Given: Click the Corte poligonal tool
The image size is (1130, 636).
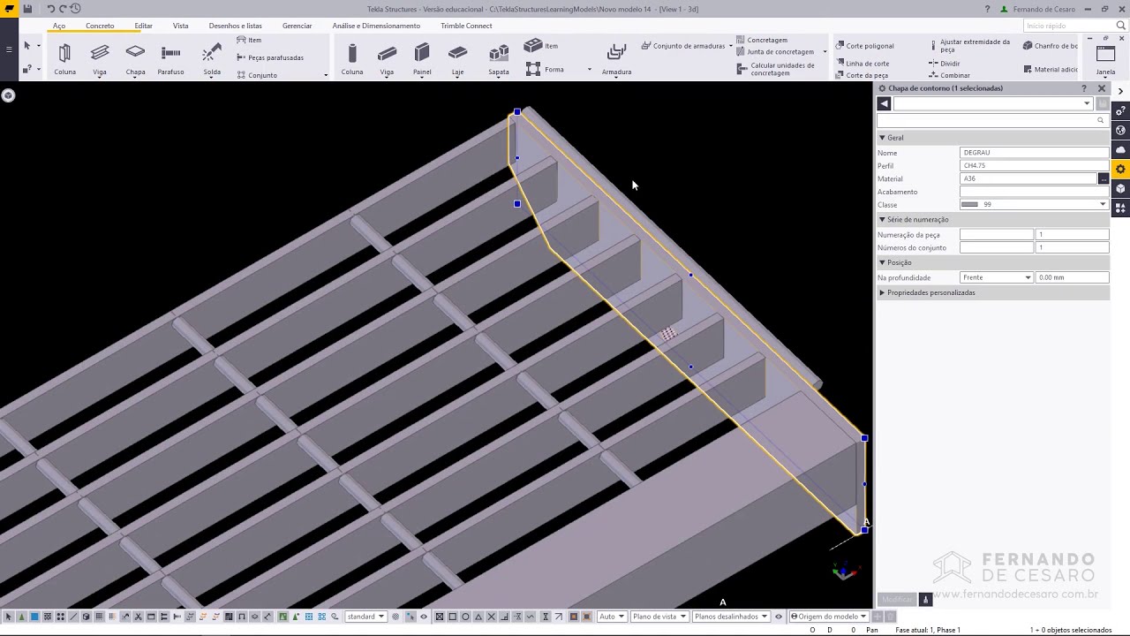Looking at the screenshot, I should click(x=864, y=46).
